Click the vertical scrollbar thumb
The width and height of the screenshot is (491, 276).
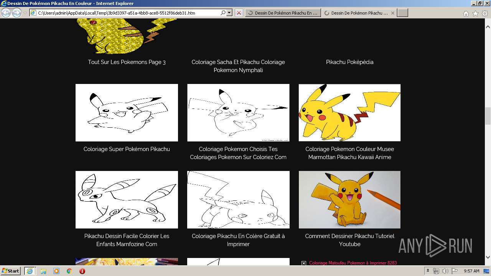(488, 116)
